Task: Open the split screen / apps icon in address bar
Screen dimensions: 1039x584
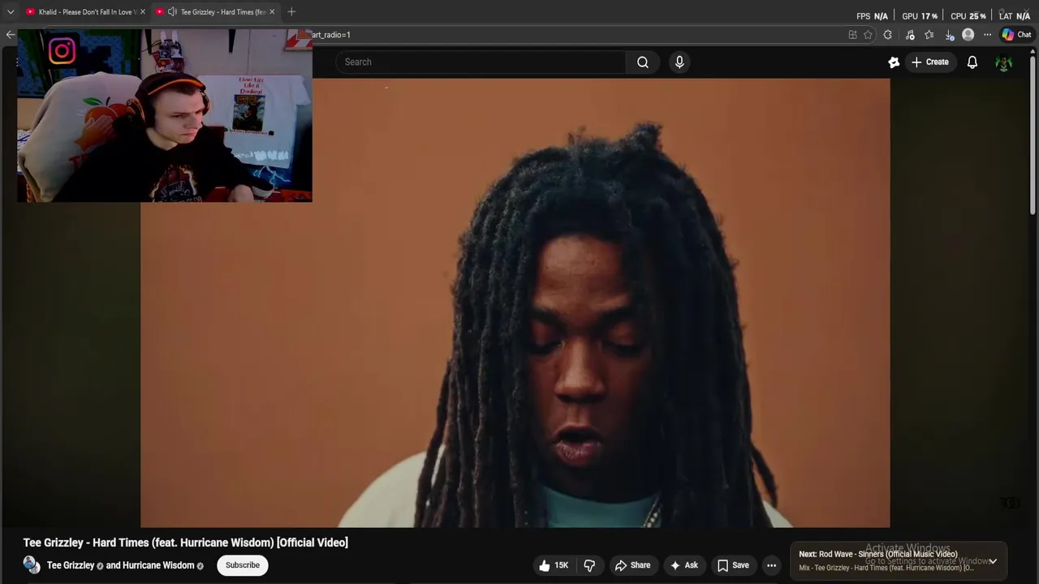Action: [852, 35]
